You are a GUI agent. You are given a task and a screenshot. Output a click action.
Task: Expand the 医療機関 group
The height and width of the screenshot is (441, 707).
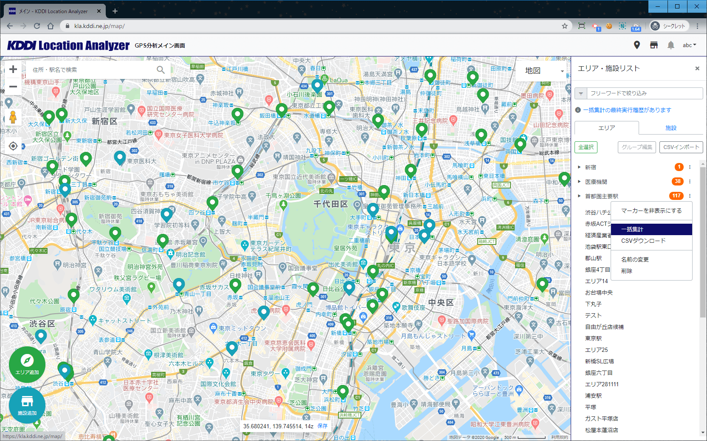pyautogui.click(x=579, y=182)
